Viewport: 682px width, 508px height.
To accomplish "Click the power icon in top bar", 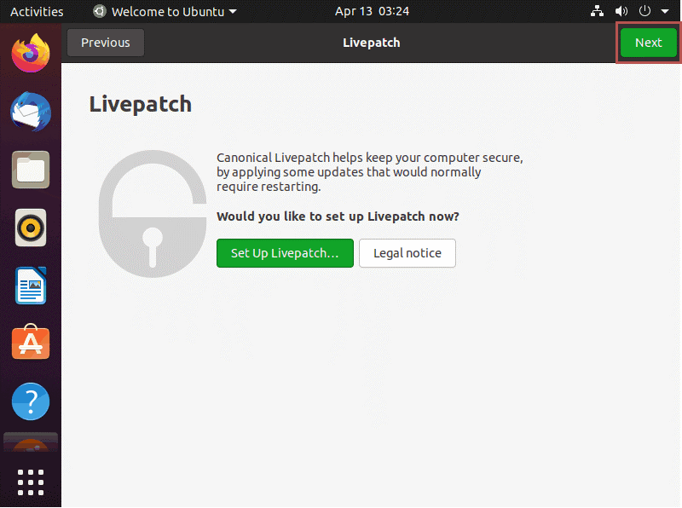I will coord(644,11).
